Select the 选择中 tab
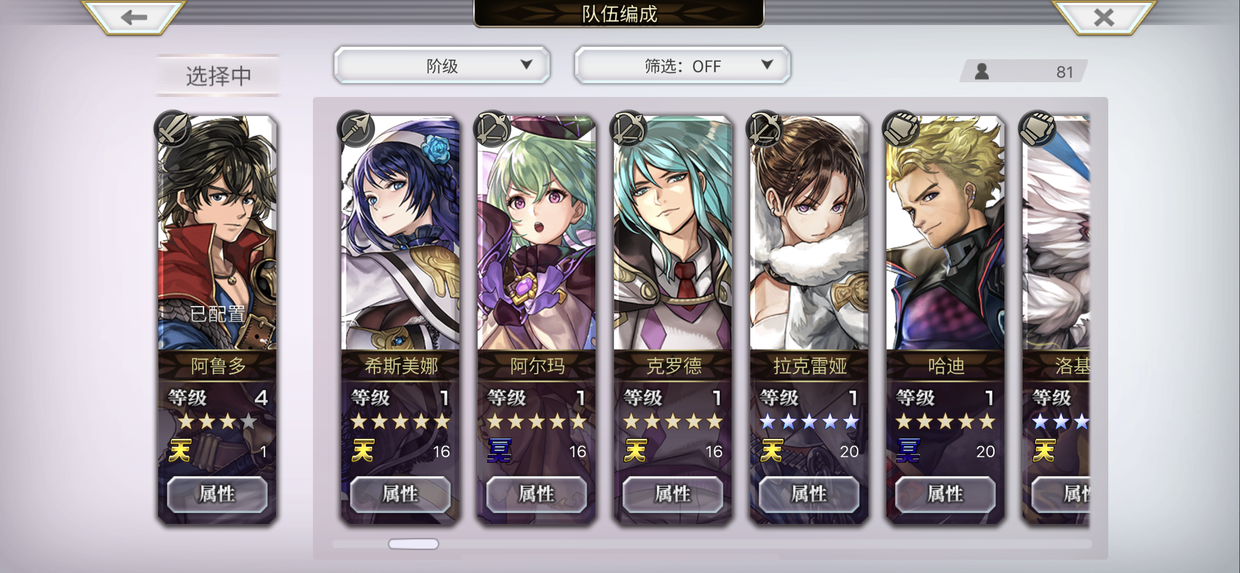 tap(218, 75)
